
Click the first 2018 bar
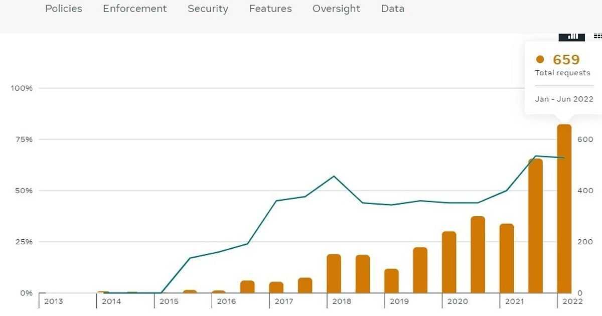(x=334, y=273)
